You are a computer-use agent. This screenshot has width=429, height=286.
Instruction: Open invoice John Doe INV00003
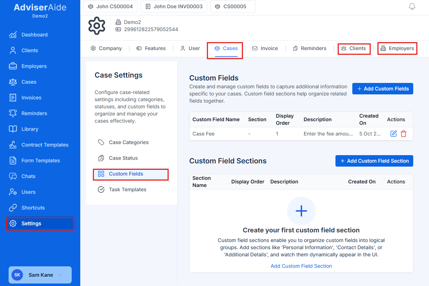174,6
